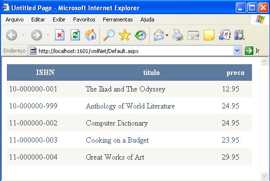Image resolution: width=270 pixels, height=181 pixels.
Task: Click the Mail envelope icon
Action: coord(159,35)
